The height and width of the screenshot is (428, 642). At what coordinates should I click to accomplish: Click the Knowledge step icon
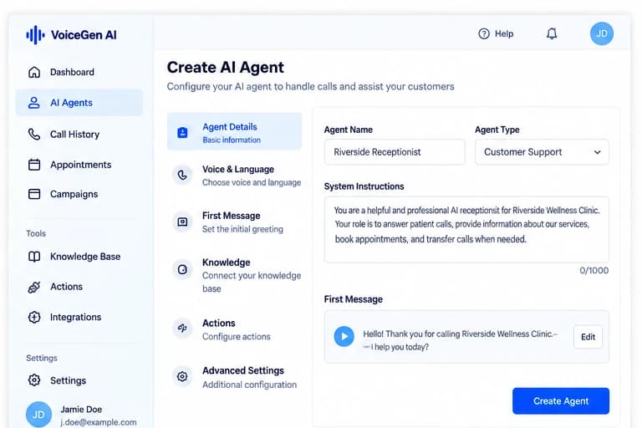click(182, 269)
